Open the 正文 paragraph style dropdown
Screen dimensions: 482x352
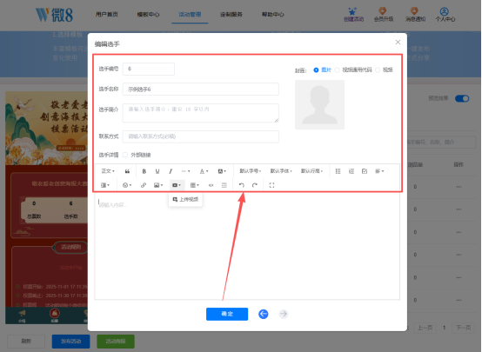pyautogui.click(x=108, y=171)
